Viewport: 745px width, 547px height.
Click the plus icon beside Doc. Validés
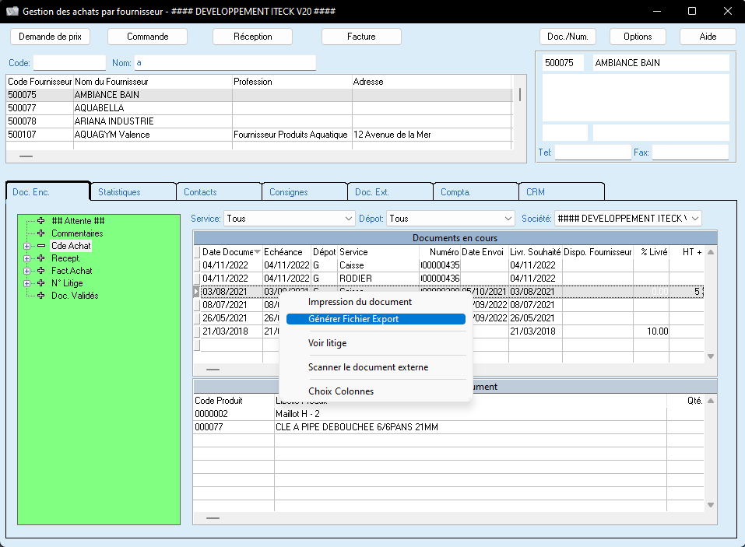41,295
